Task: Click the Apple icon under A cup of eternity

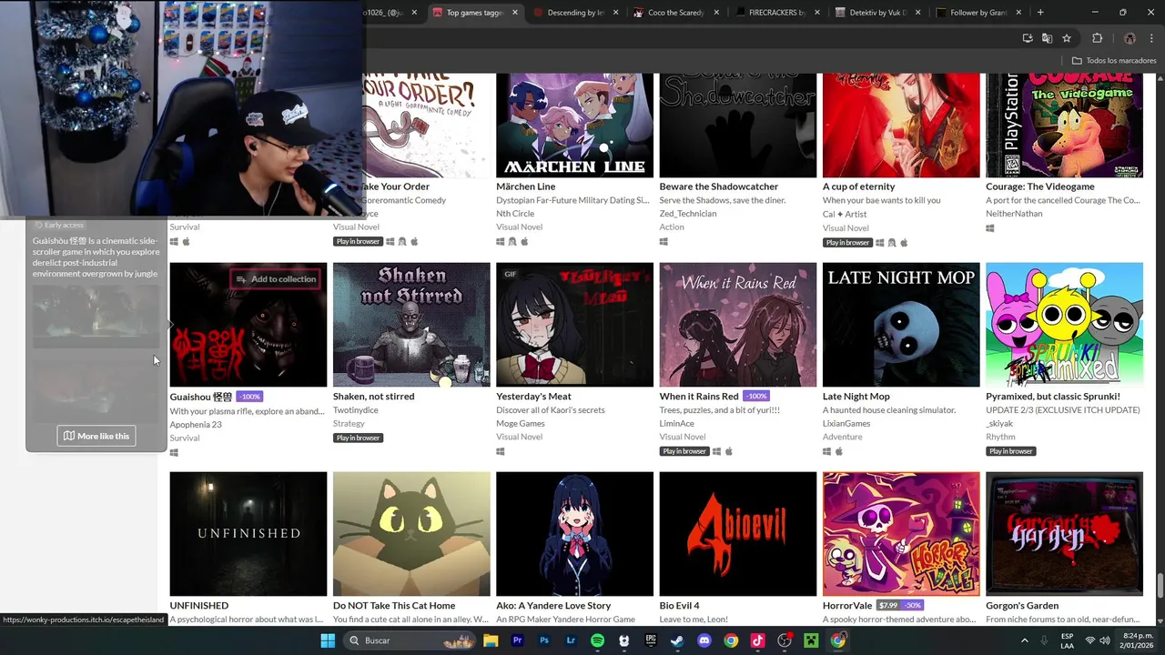Action: point(904,243)
